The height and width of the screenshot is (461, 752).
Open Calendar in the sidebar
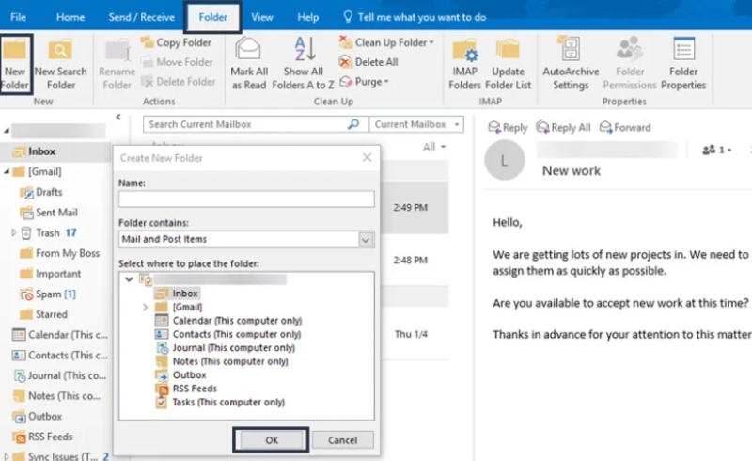tap(60, 335)
